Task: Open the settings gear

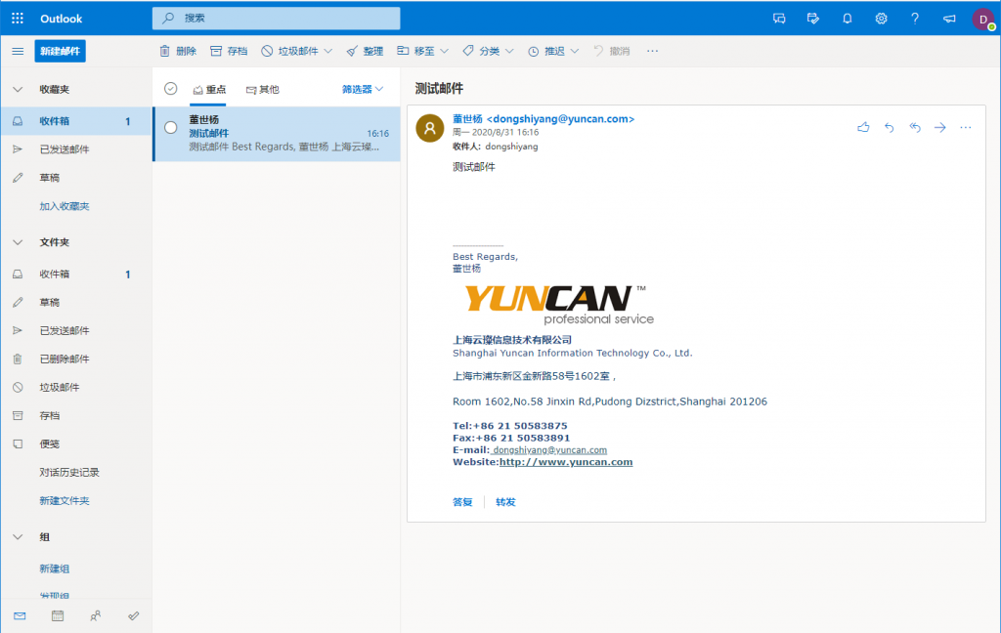Action: point(881,19)
